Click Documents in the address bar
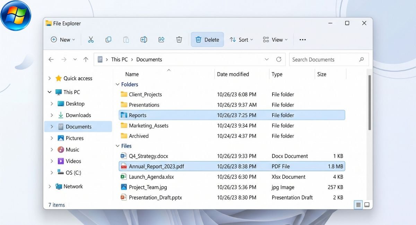 (x=149, y=60)
